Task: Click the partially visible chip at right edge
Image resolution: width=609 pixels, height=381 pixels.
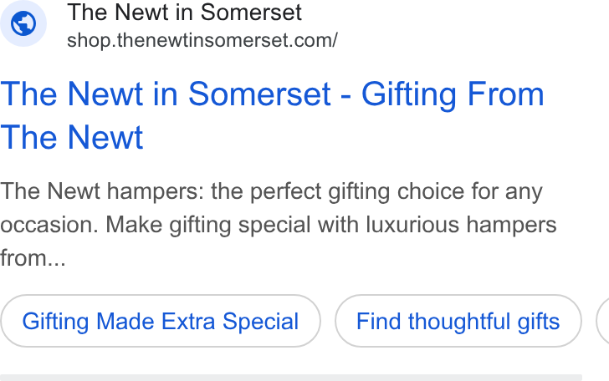Action: coord(603,321)
